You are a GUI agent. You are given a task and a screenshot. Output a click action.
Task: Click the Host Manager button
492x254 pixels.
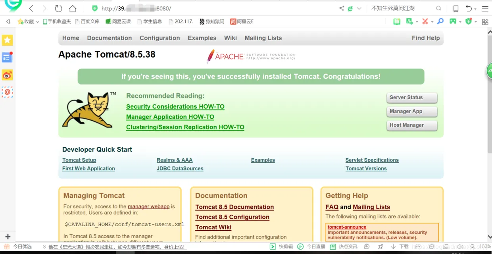[x=412, y=125]
